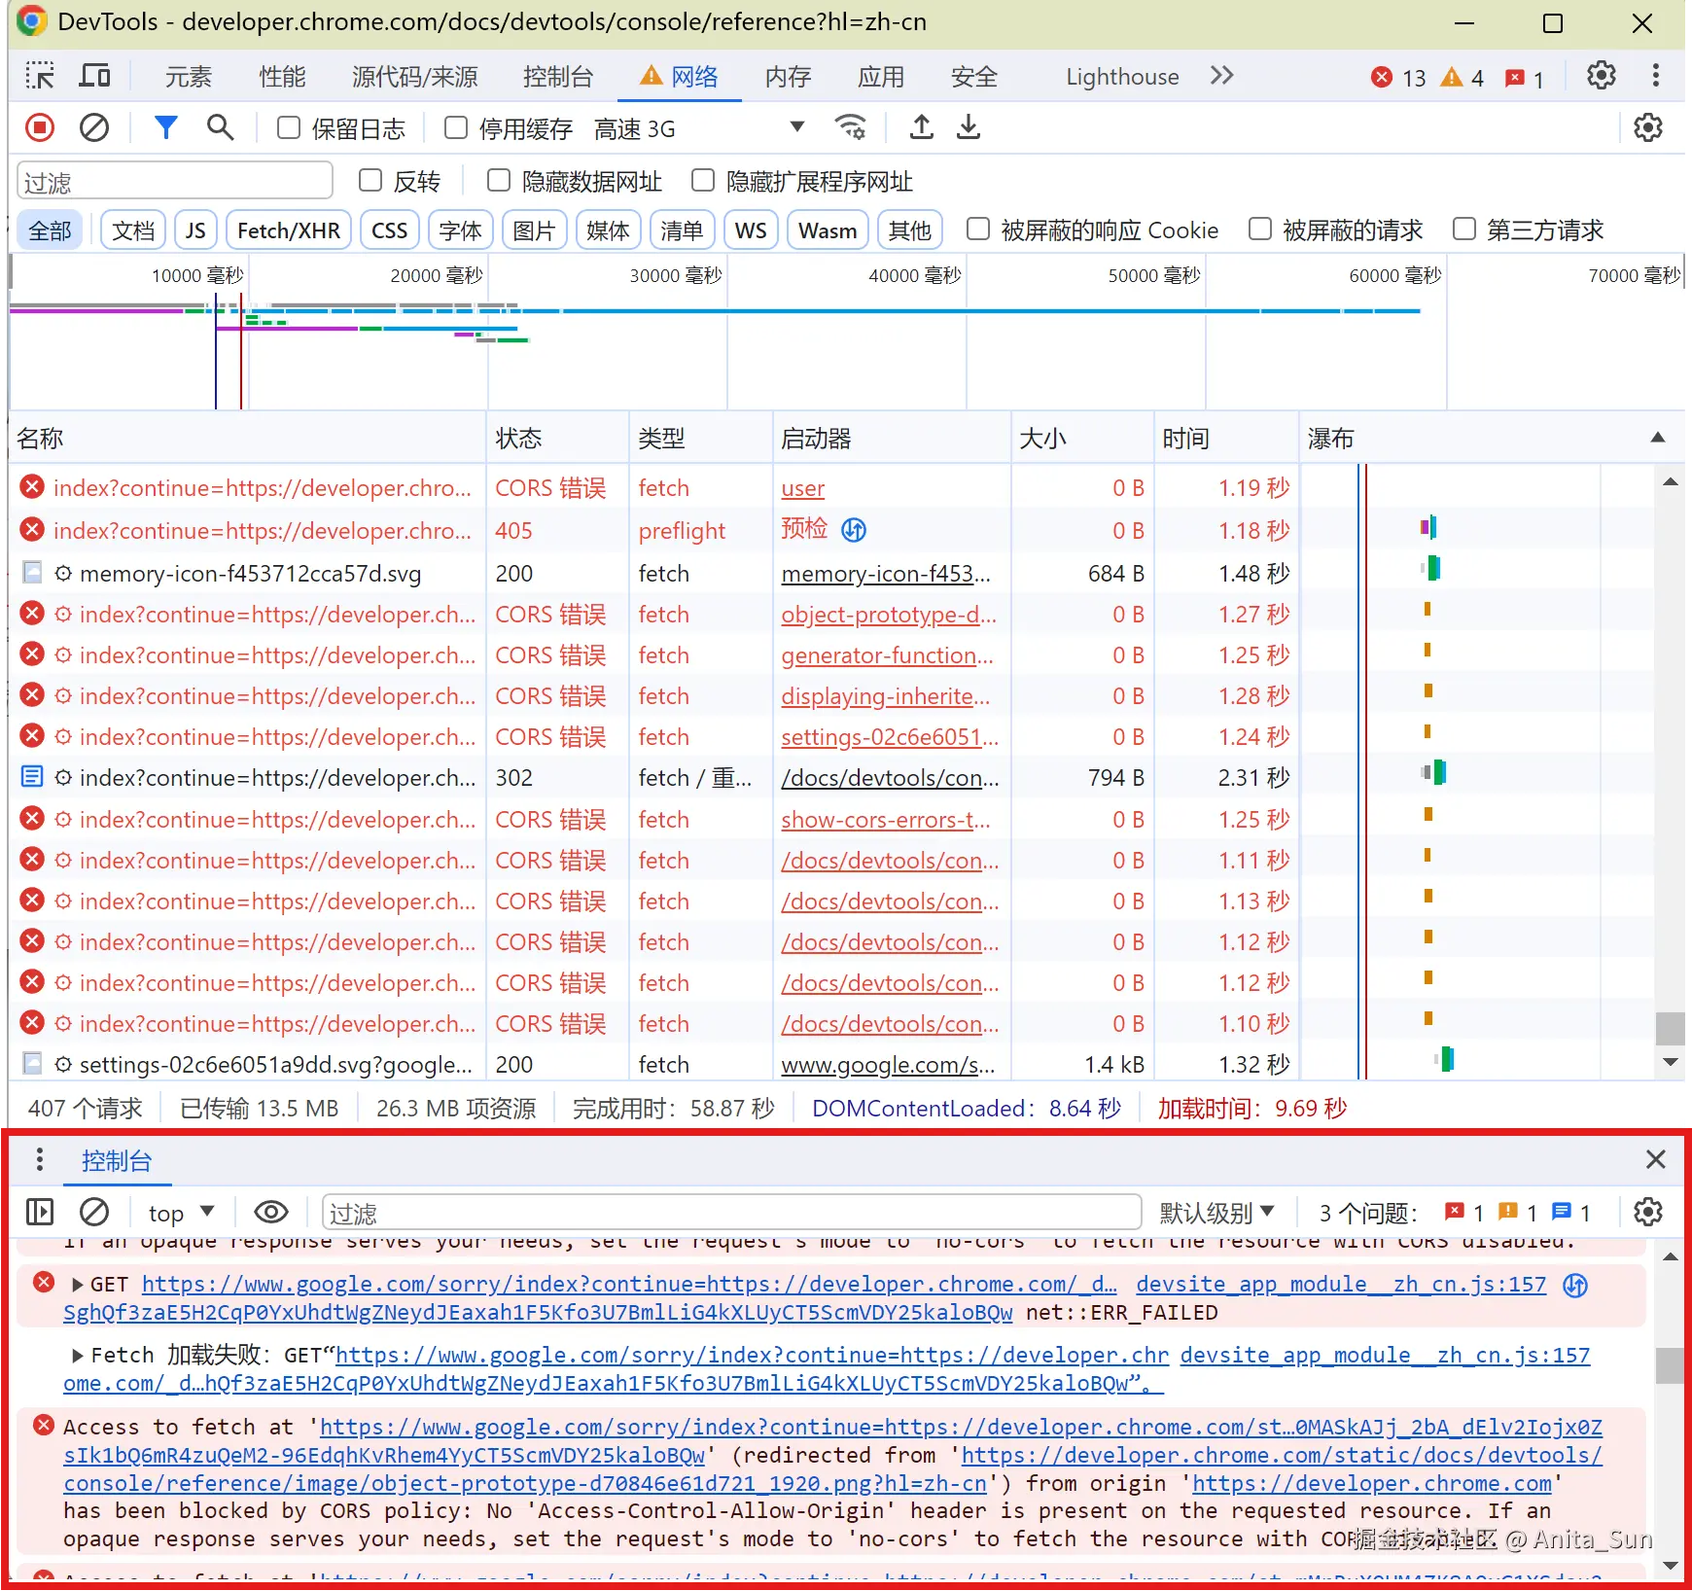Switch to 性能 tab

283,77
